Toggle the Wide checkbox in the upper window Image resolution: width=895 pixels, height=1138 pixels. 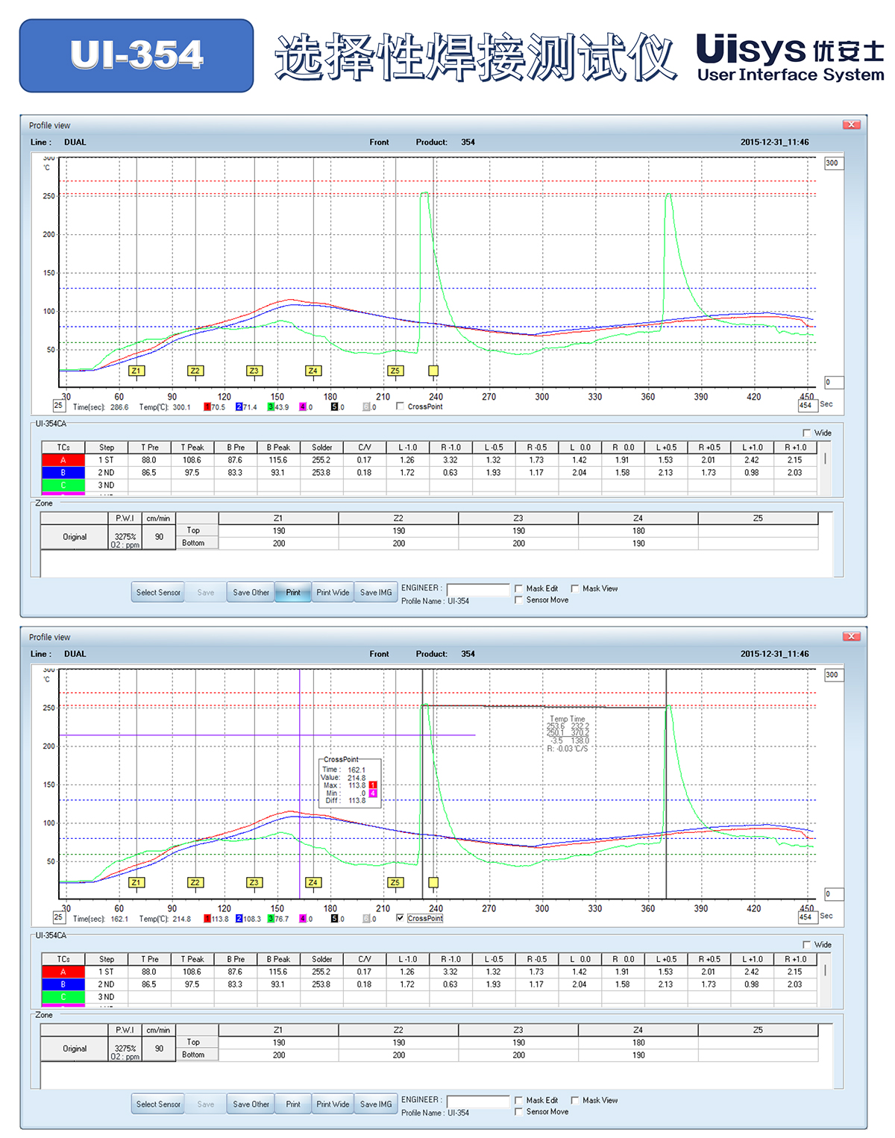(806, 433)
